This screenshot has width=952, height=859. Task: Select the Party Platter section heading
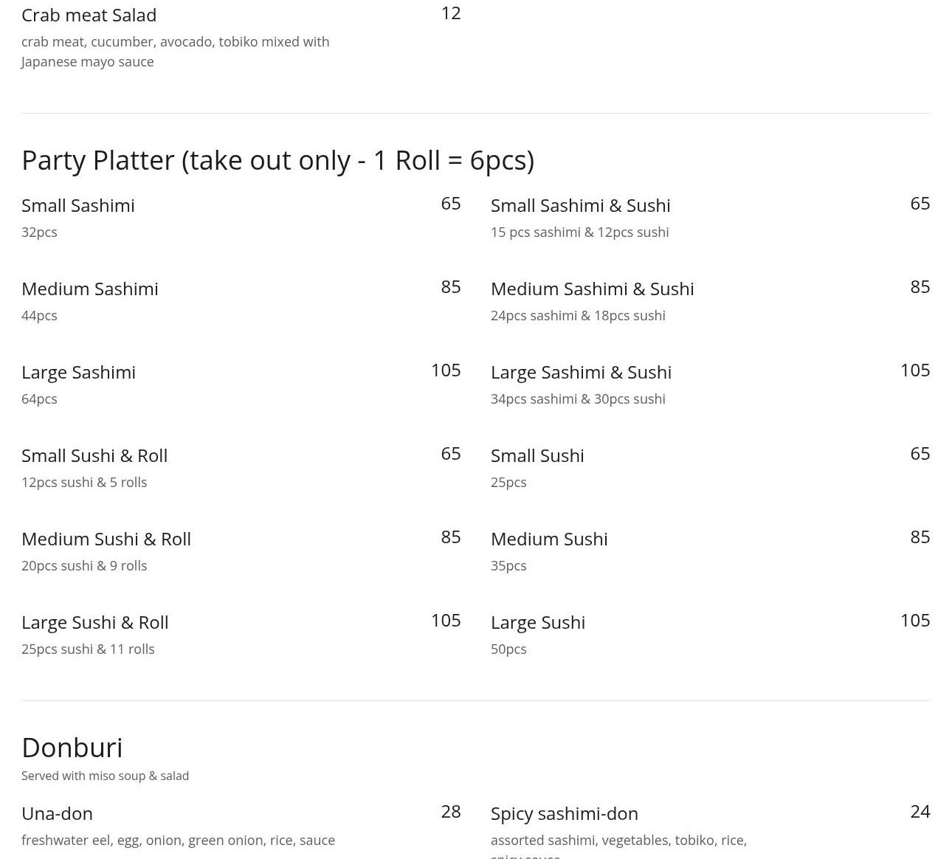pyautogui.click(x=277, y=160)
